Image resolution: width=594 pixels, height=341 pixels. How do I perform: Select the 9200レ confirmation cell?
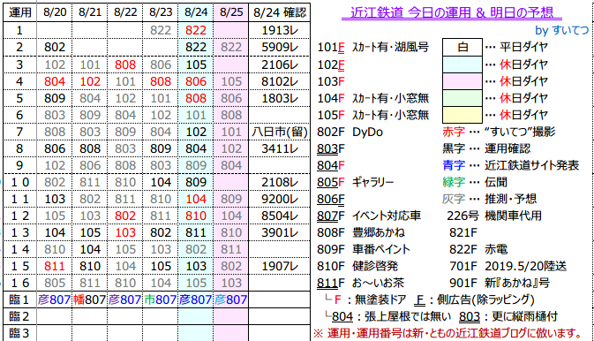point(280,199)
